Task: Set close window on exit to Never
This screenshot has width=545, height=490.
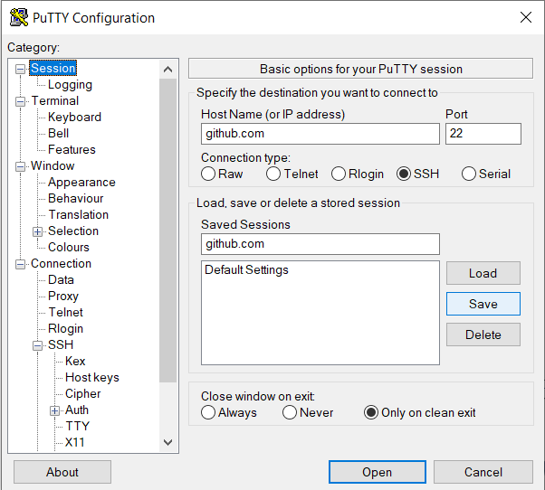Action: coord(290,412)
